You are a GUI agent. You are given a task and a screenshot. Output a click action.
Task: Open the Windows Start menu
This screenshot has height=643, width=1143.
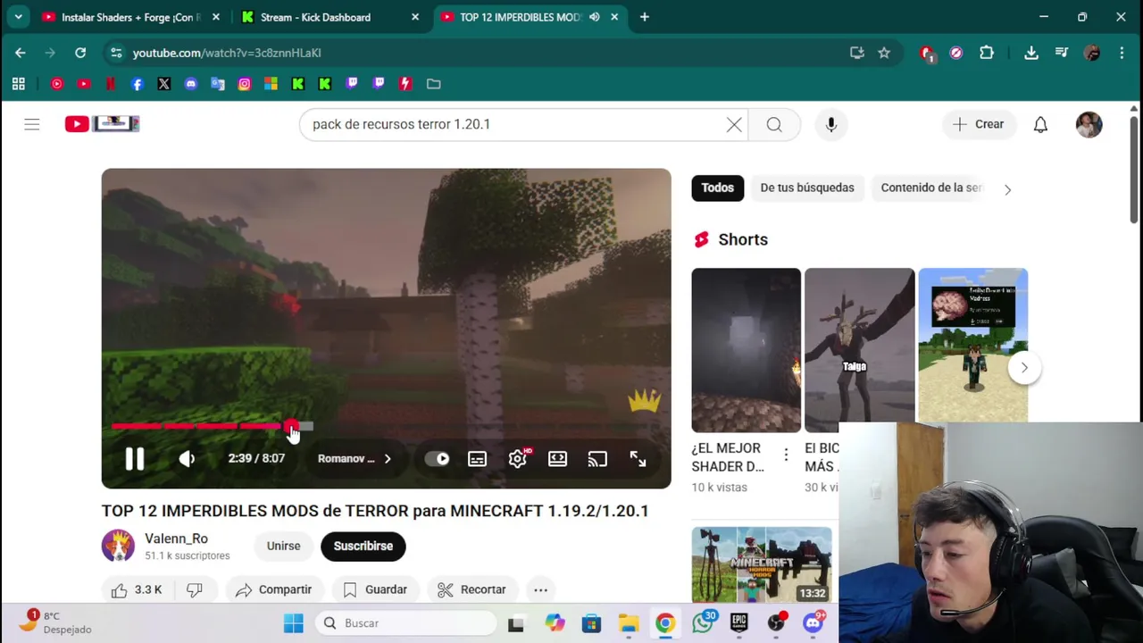294,623
